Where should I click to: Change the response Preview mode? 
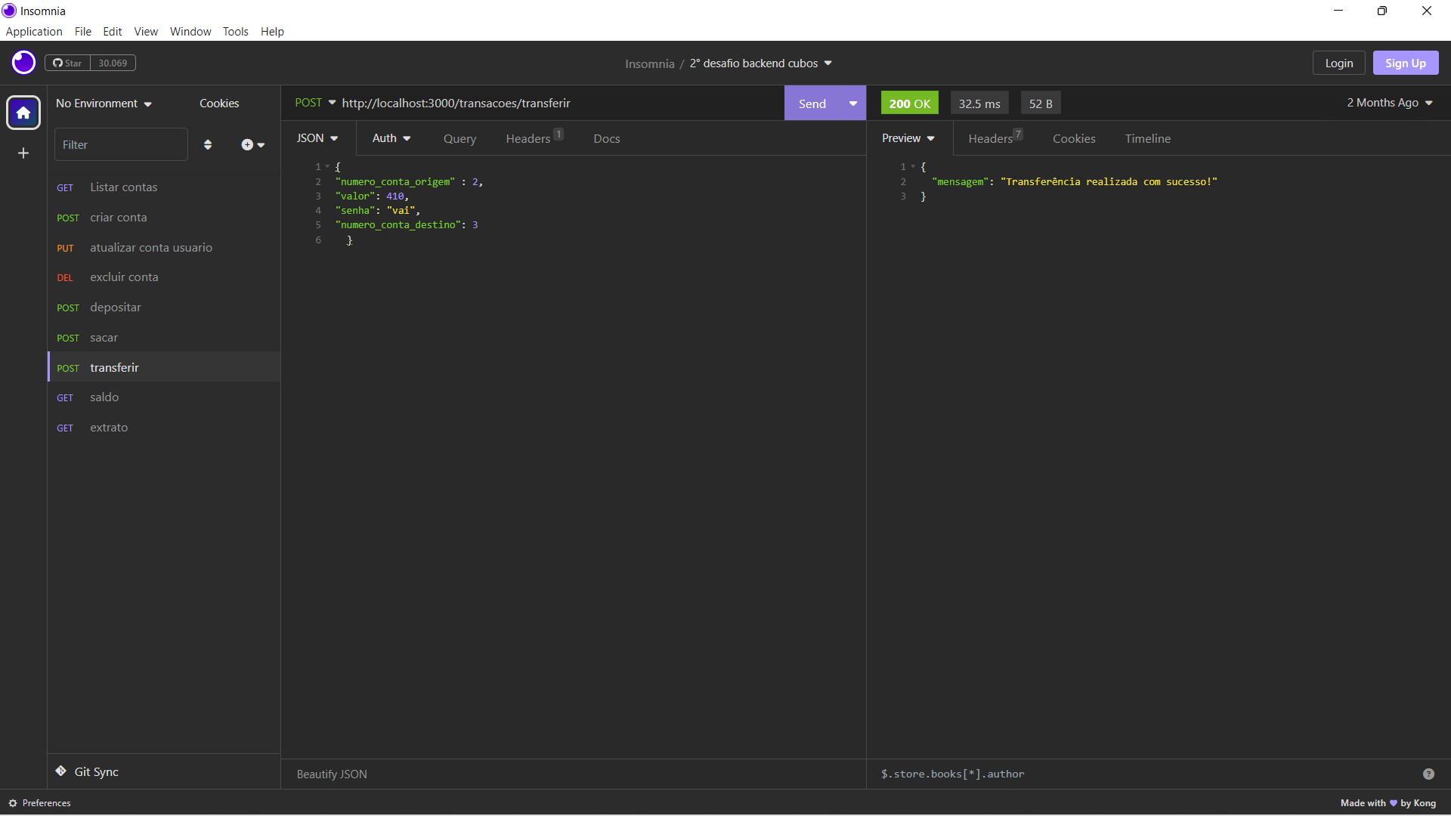coord(907,138)
